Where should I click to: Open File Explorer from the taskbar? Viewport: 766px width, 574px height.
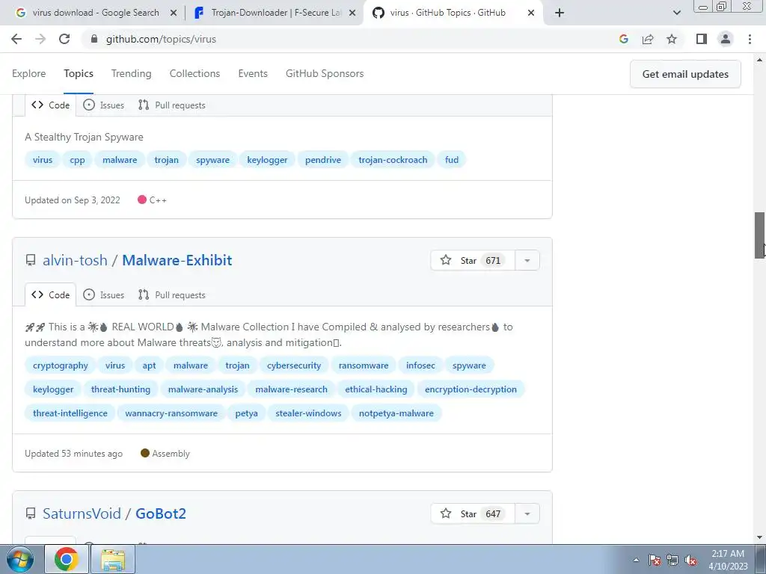pos(113,559)
